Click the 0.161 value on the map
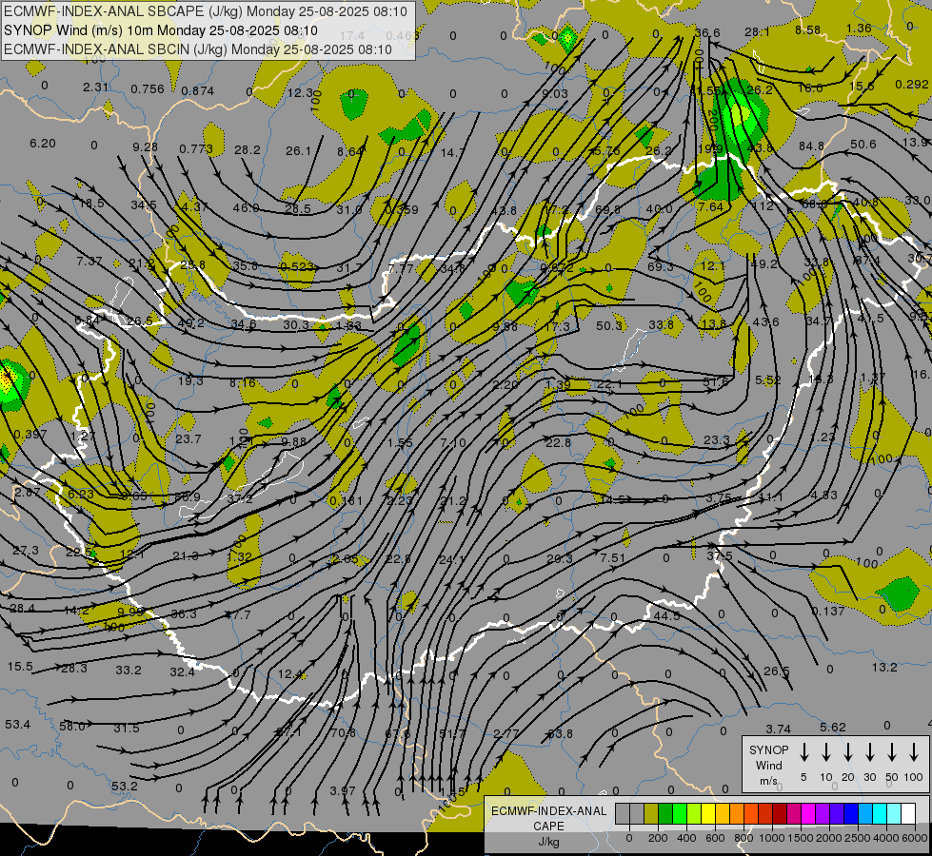932x856 pixels. (346, 501)
